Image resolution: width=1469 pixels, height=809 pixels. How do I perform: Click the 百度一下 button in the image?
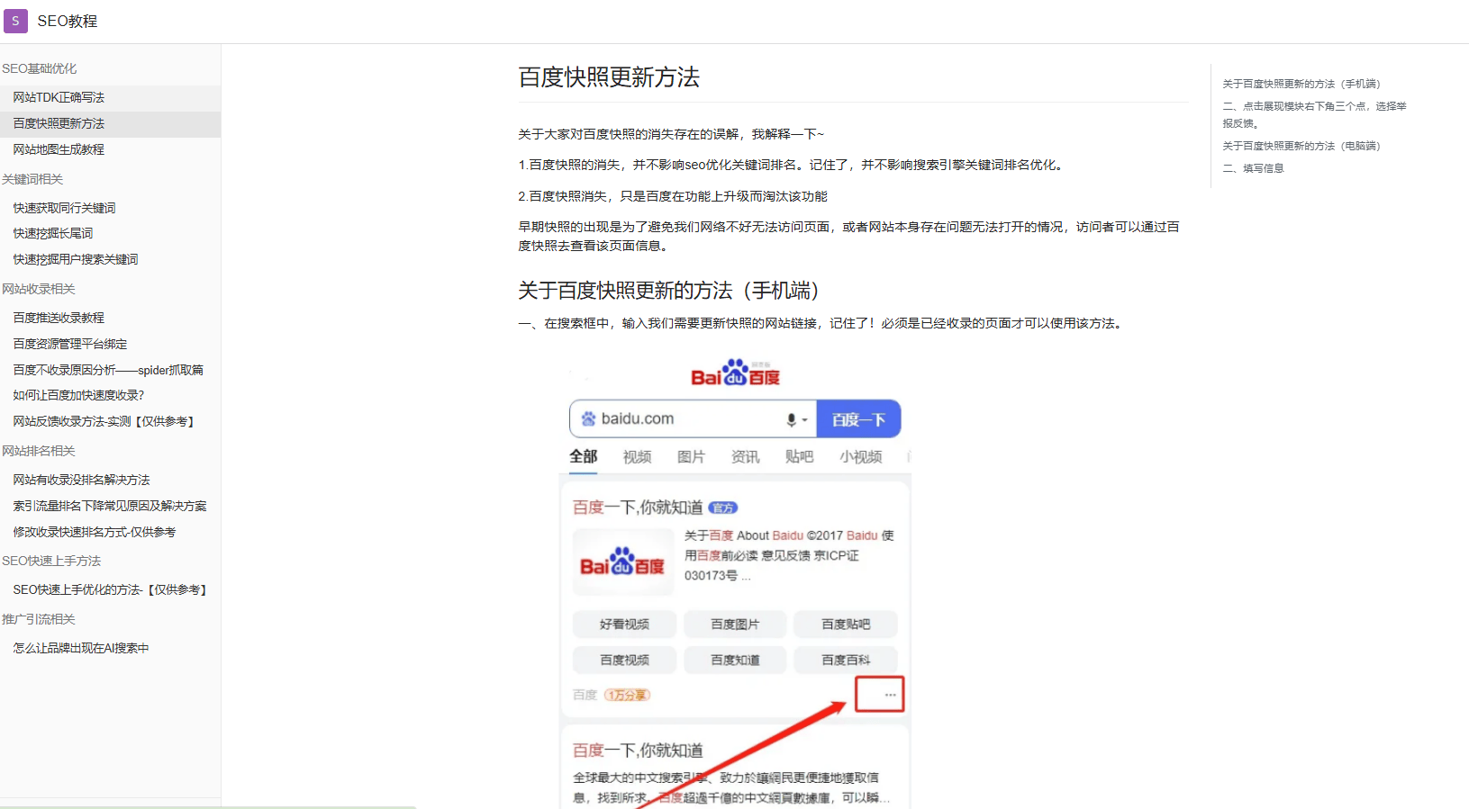point(858,419)
